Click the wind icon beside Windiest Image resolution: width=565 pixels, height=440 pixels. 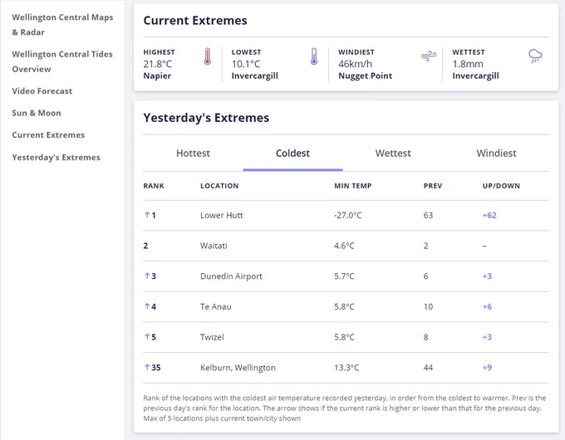coord(429,56)
